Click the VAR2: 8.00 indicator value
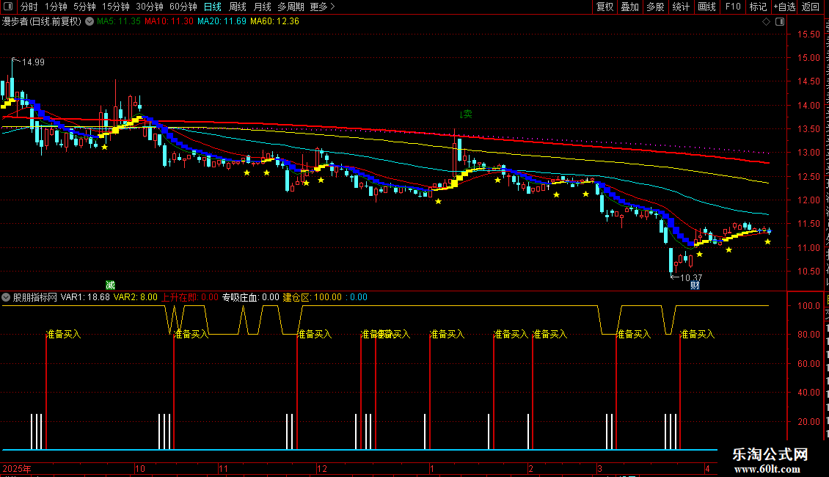829x477 pixels. 135,297
